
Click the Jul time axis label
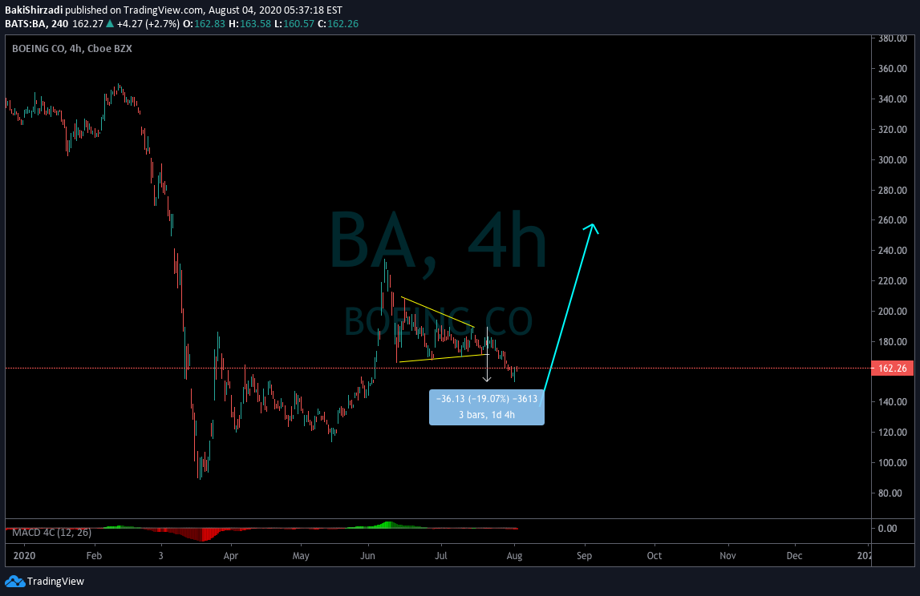click(x=441, y=556)
